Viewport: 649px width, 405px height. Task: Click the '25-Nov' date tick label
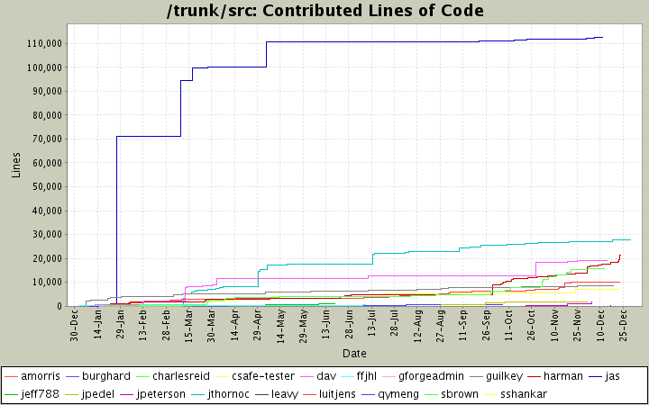(578, 326)
